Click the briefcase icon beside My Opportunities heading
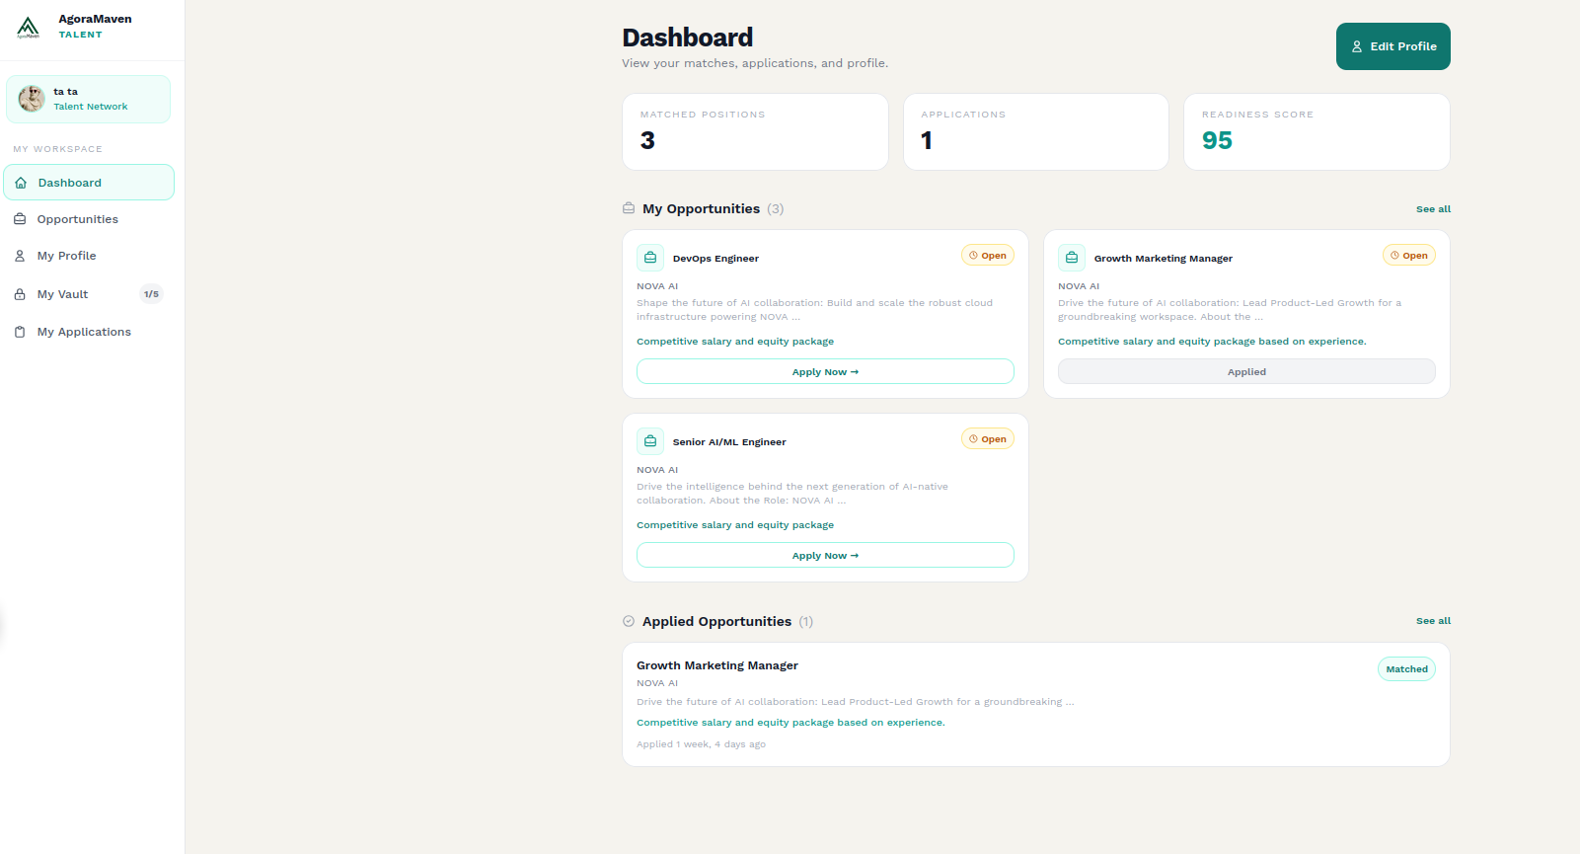This screenshot has width=1580, height=854. tap(629, 208)
